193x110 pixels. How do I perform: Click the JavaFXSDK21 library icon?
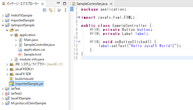[12, 69]
